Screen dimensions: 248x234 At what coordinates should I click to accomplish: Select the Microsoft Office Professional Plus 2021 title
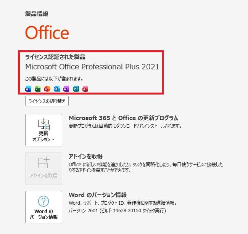tap(92, 67)
